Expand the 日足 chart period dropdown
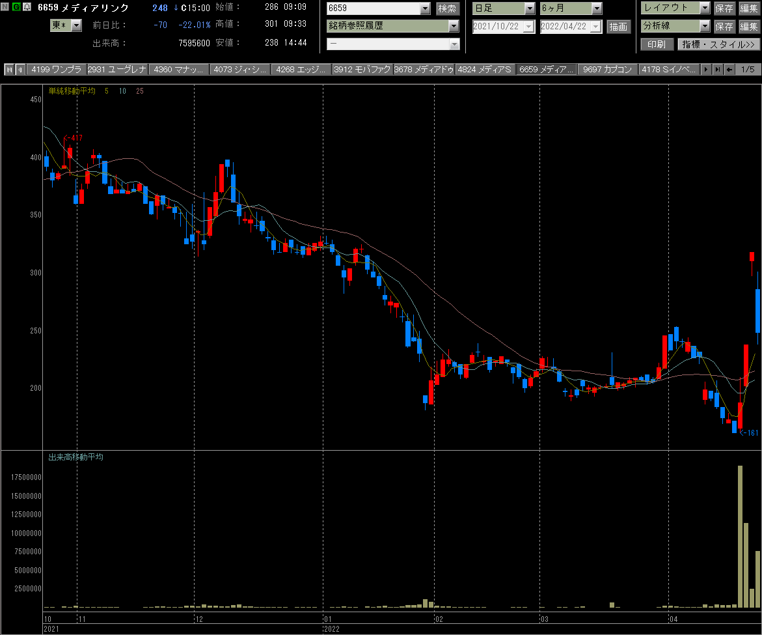The image size is (762, 635). [504, 8]
